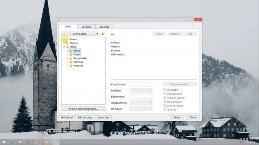Click the first Coordinates input field

tap(135, 84)
